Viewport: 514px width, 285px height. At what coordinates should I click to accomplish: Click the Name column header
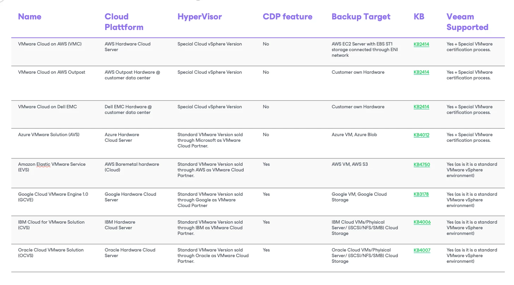(30, 17)
